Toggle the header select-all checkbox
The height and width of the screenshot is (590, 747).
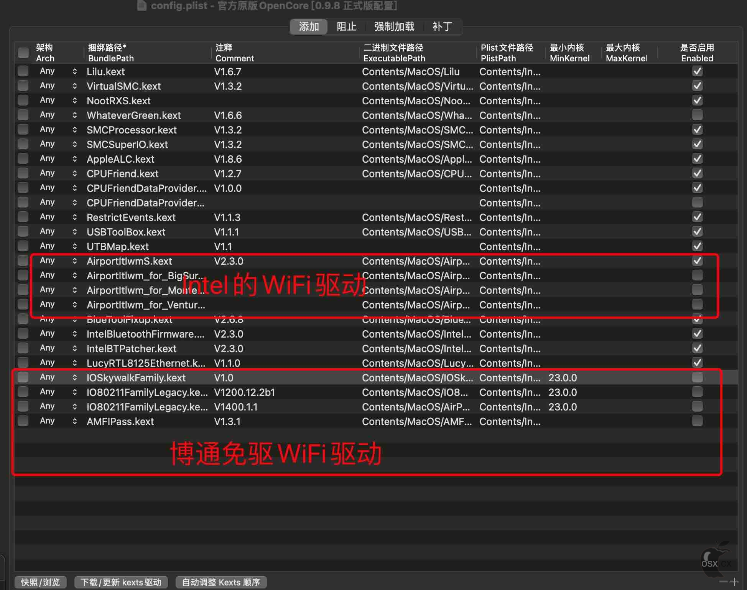click(x=23, y=53)
